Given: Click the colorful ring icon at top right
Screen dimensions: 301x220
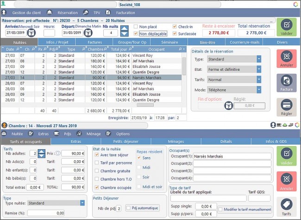Looking at the screenshot, I should [296, 4].
